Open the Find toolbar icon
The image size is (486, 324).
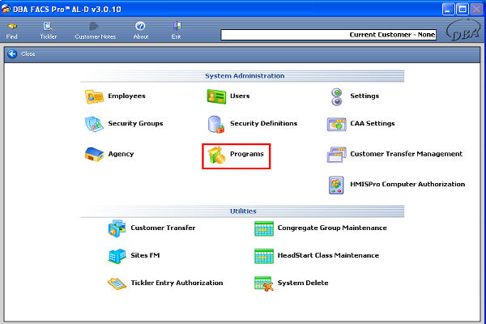(x=12, y=27)
